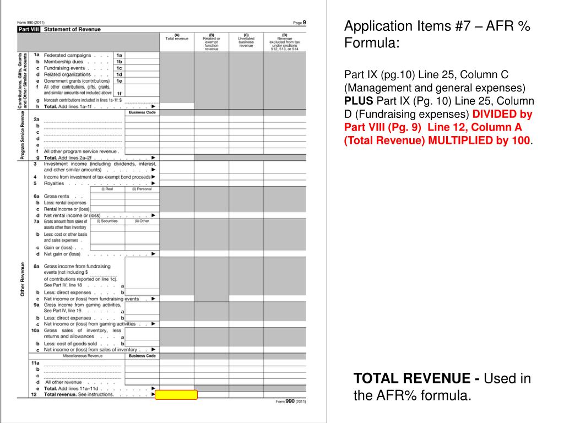564x423 pixels.
Task: Click the "All other revenue" line 11d label
Action: pyautogui.click(x=63, y=382)
